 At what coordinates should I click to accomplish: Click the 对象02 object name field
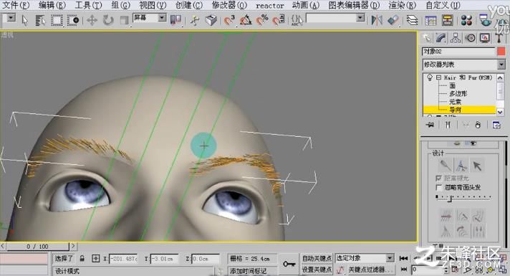[x=458, y=52]
